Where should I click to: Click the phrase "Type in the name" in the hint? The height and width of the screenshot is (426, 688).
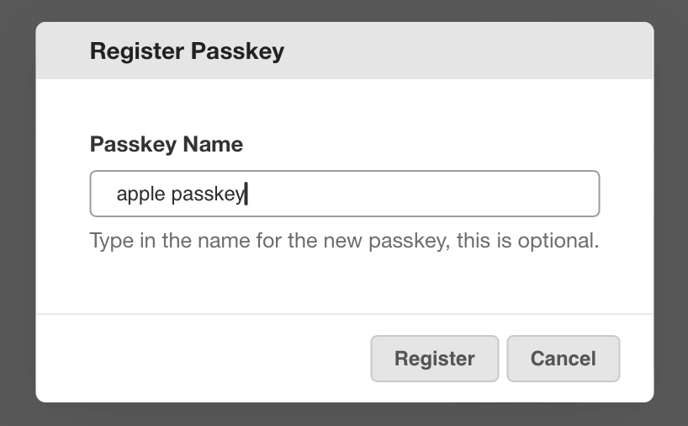click(154, 242)
